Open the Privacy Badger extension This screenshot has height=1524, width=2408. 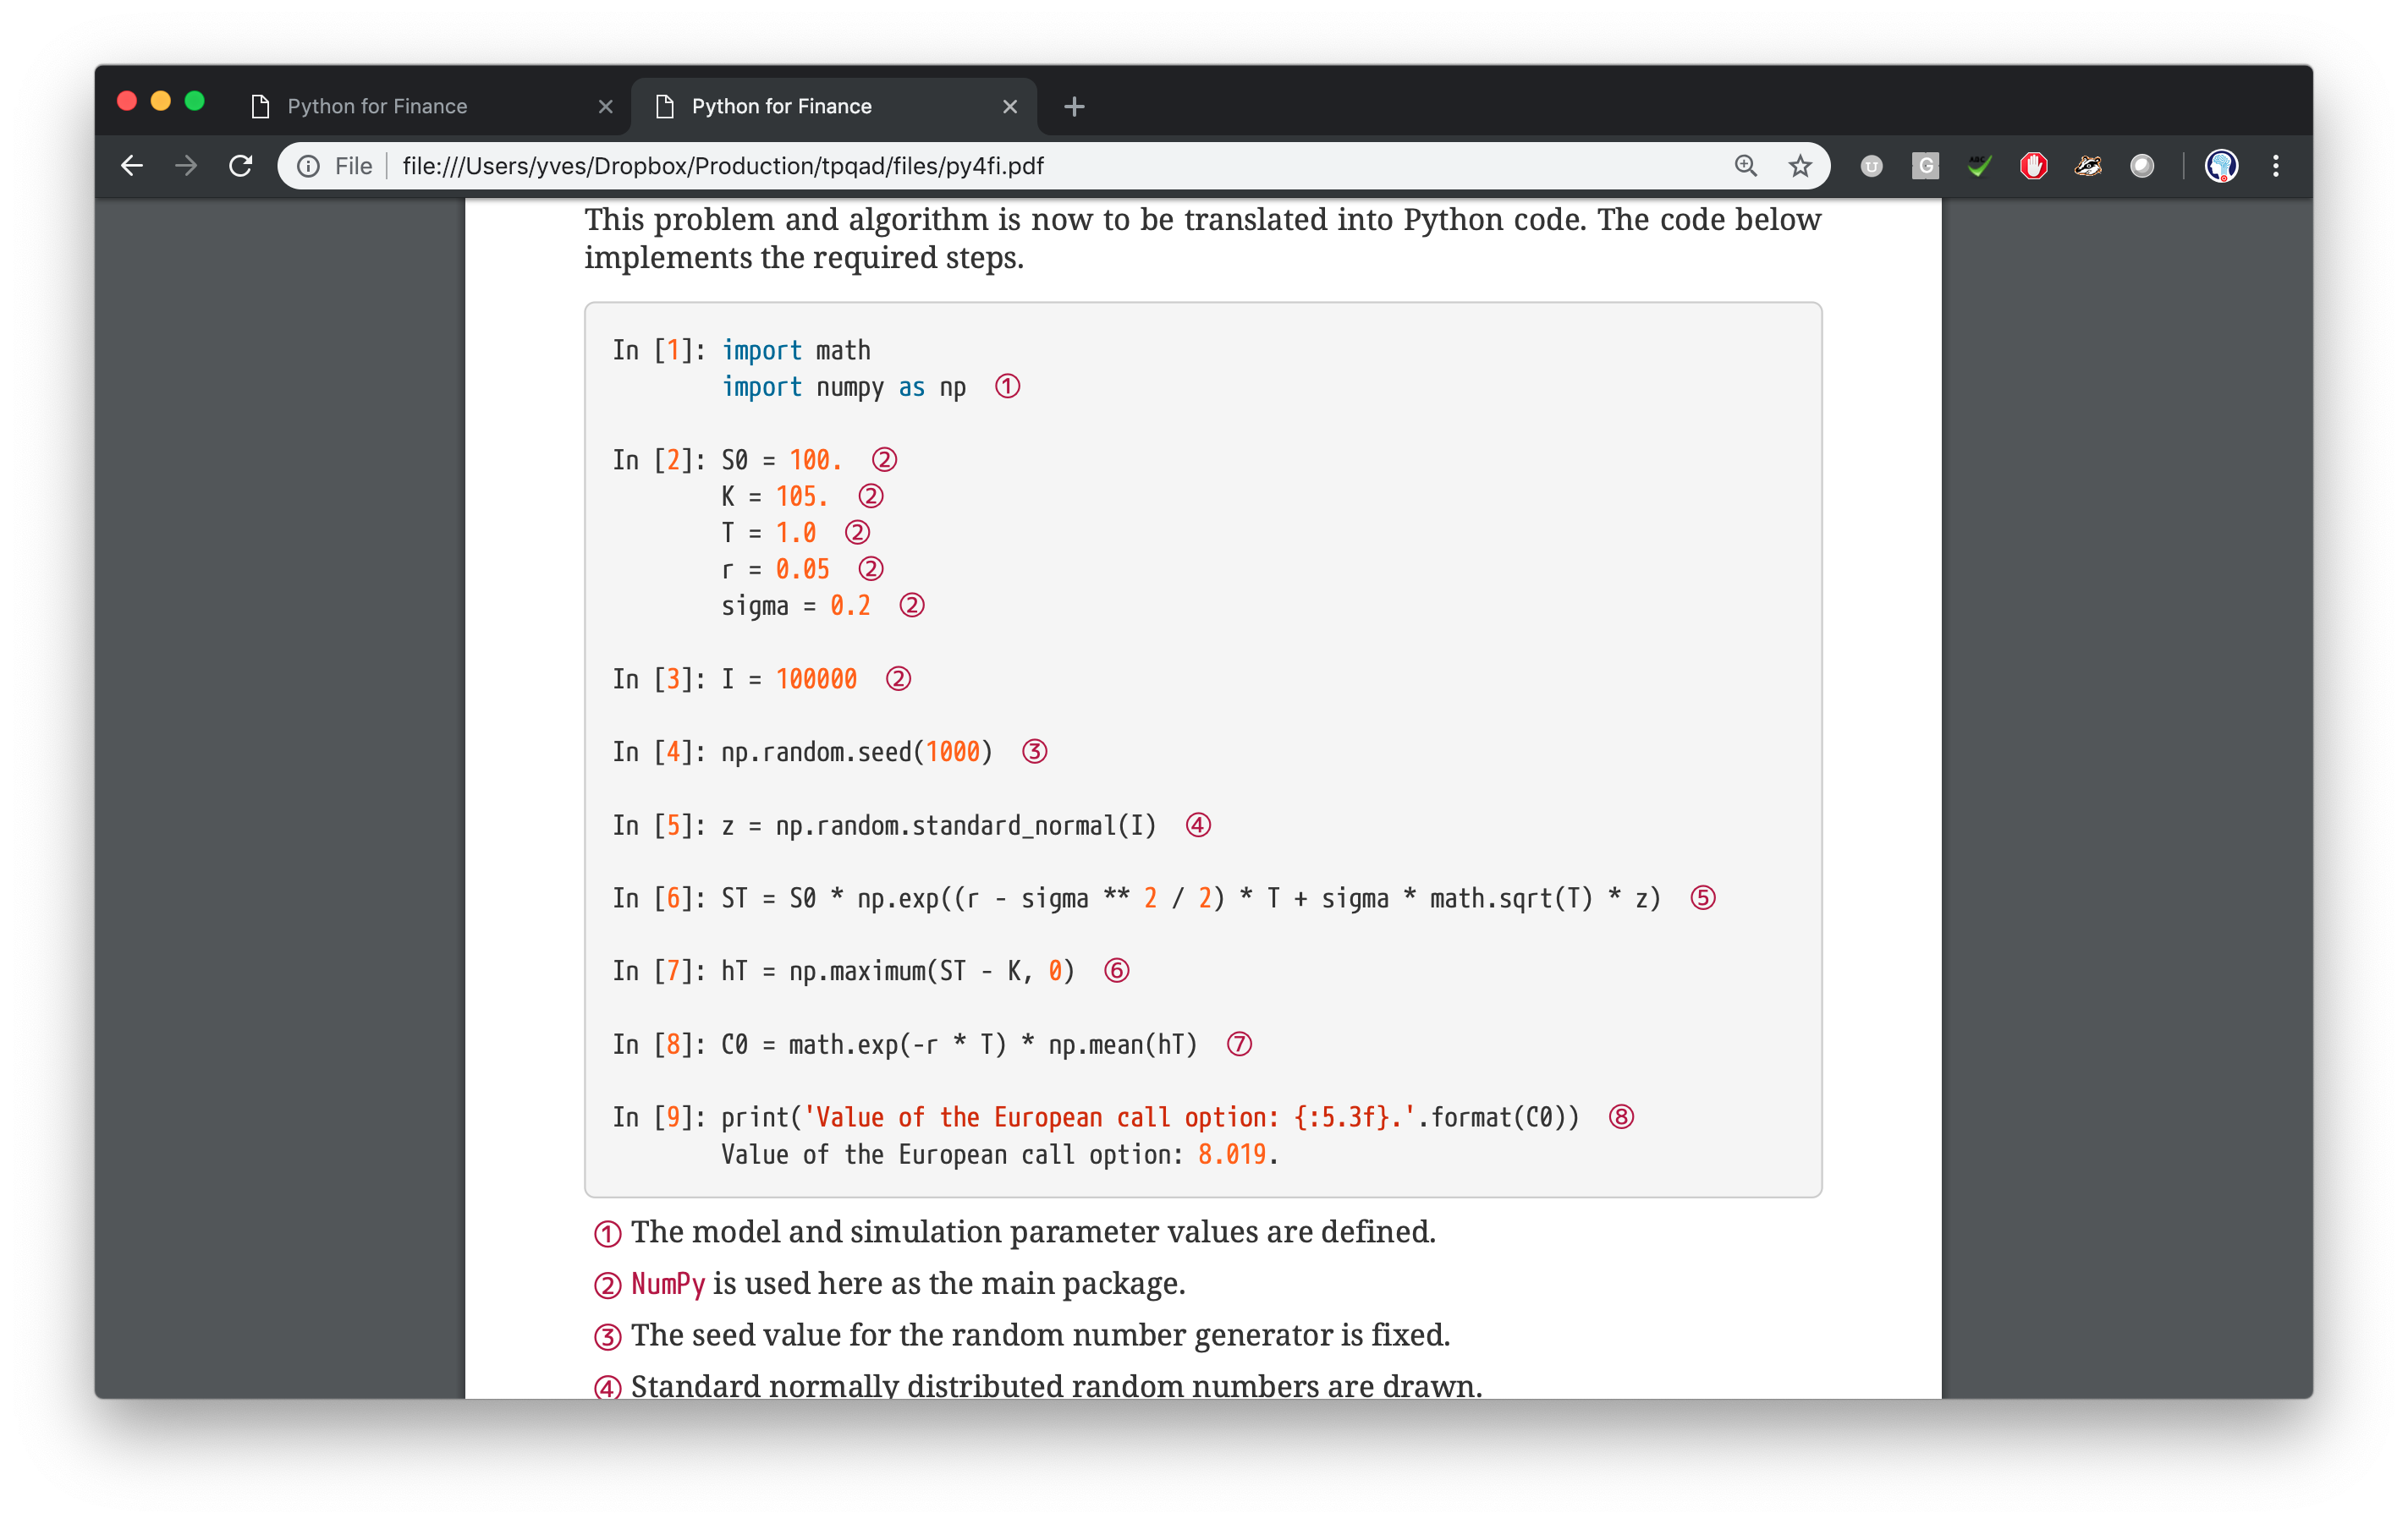pyautogui.click(x=2087, y=166)
